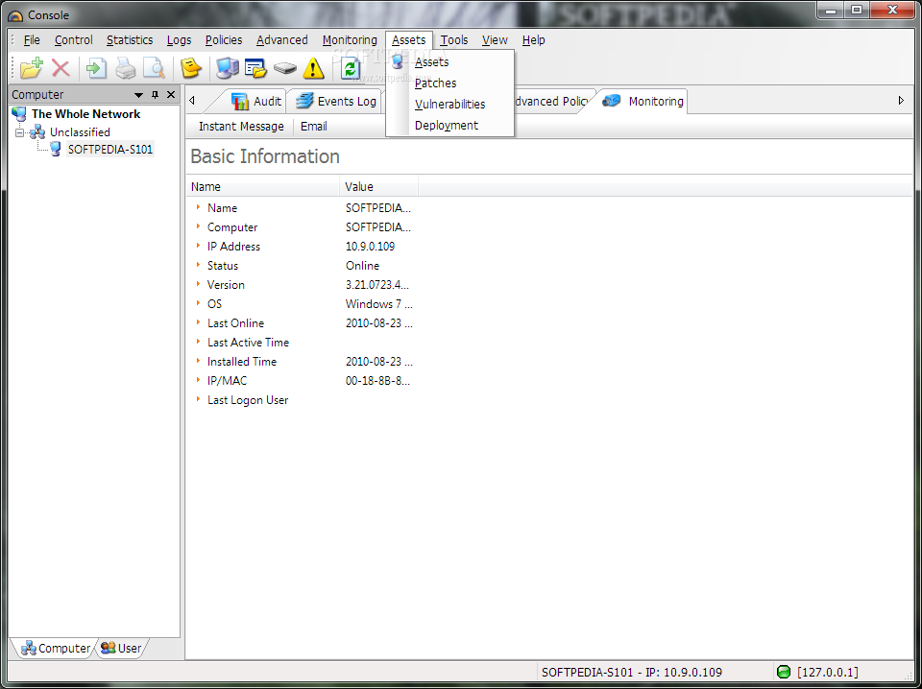Click the green refresh arrows toolbar icon
This screenshot has height=689, width=922.
pyautogui.click(x=351, y=69)
